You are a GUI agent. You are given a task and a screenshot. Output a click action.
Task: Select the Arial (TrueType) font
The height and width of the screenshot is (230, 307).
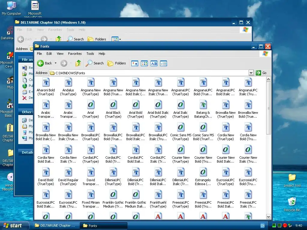[x=91, y=109]
